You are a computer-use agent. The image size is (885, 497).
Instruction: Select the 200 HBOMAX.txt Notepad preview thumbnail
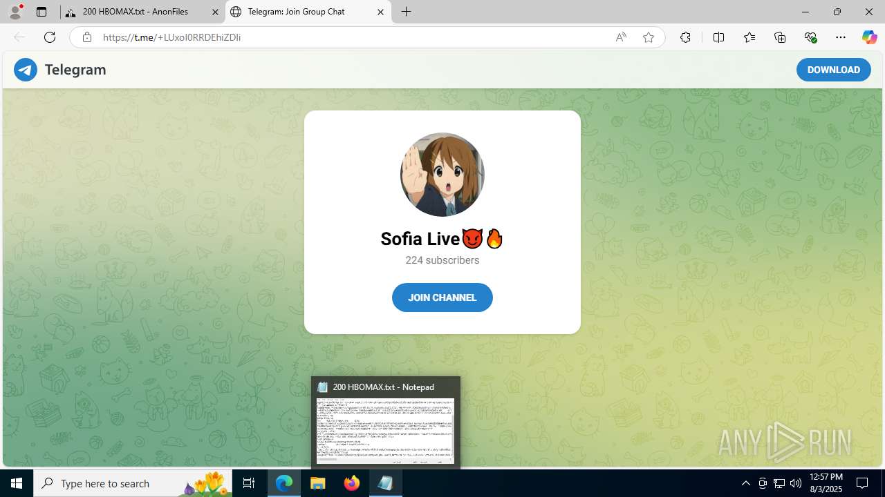(x=386, y=431)
